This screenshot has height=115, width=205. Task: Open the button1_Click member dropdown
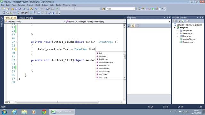125,22
